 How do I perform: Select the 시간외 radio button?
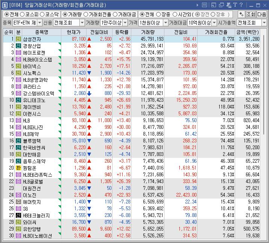point(175,14)
